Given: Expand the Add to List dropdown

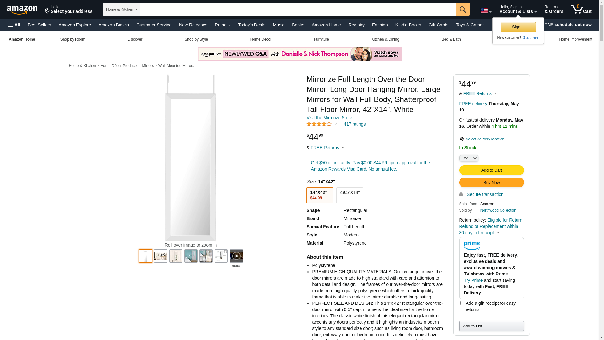Looking at the screenshot, I should 491,326.
